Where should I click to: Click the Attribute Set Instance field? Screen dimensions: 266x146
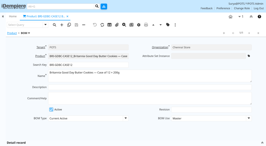pyautogui.click(x=209, y=56)
